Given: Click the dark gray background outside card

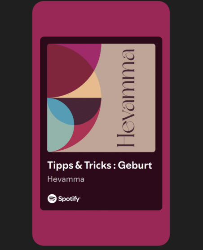Looking at the screenshot, I should click(x=16, y=125).
